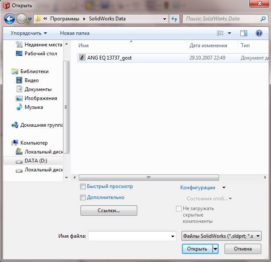Select last Локальный диск below DATA (D:)
This screenshot has height=262, width=271.
point(39,170)
